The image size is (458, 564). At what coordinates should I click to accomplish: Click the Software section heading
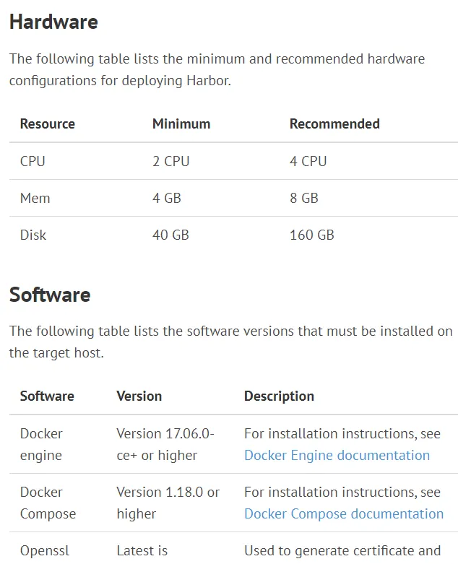pos(50,295)
